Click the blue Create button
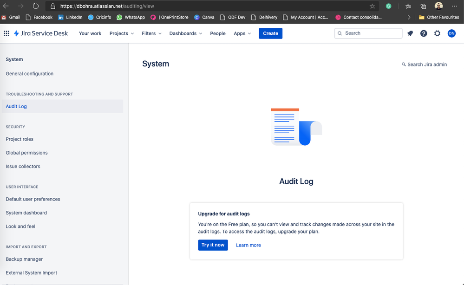This screenshot has width=464, height=285. pos(270,33)
